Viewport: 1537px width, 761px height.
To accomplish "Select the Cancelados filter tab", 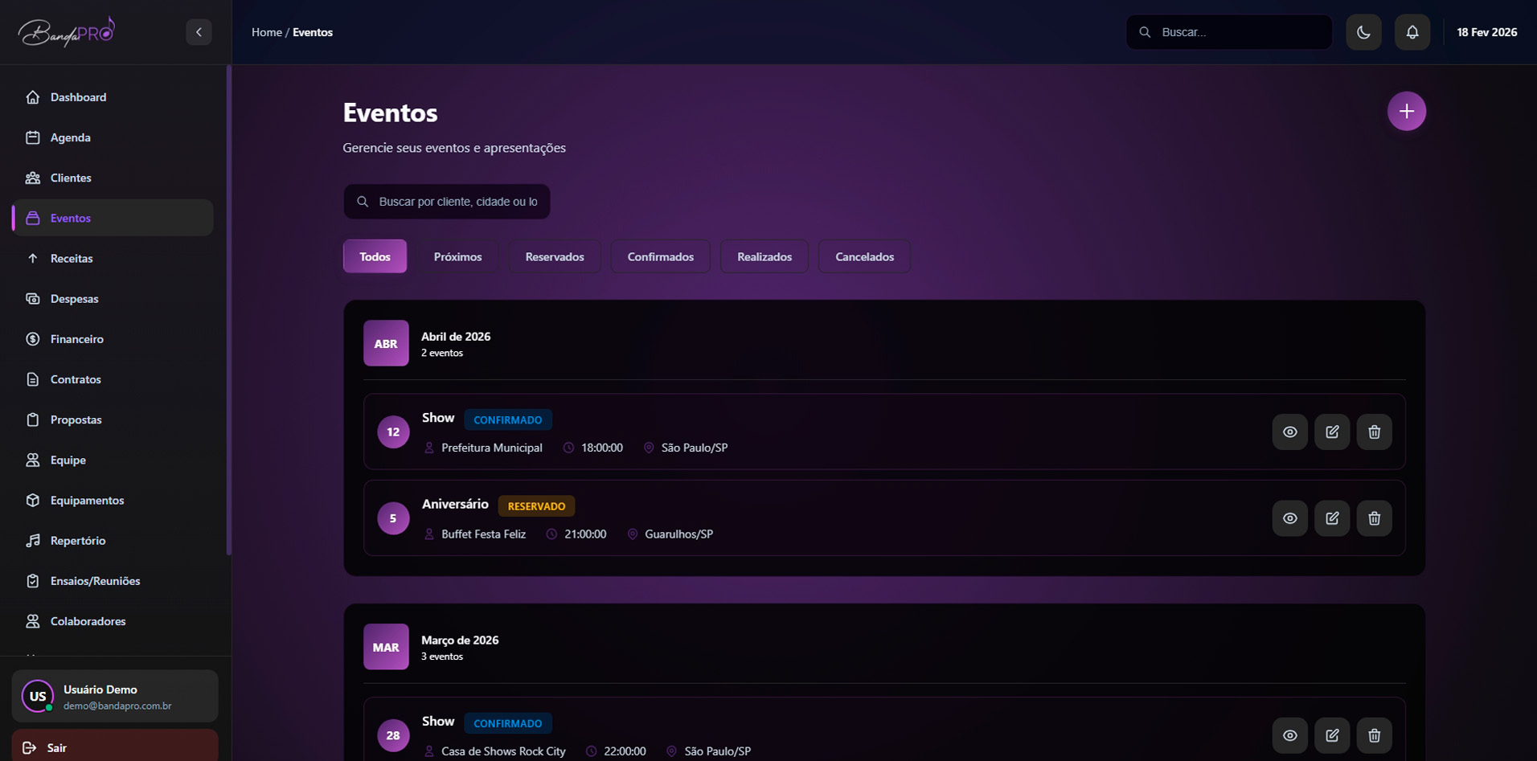I will point(864,257).
